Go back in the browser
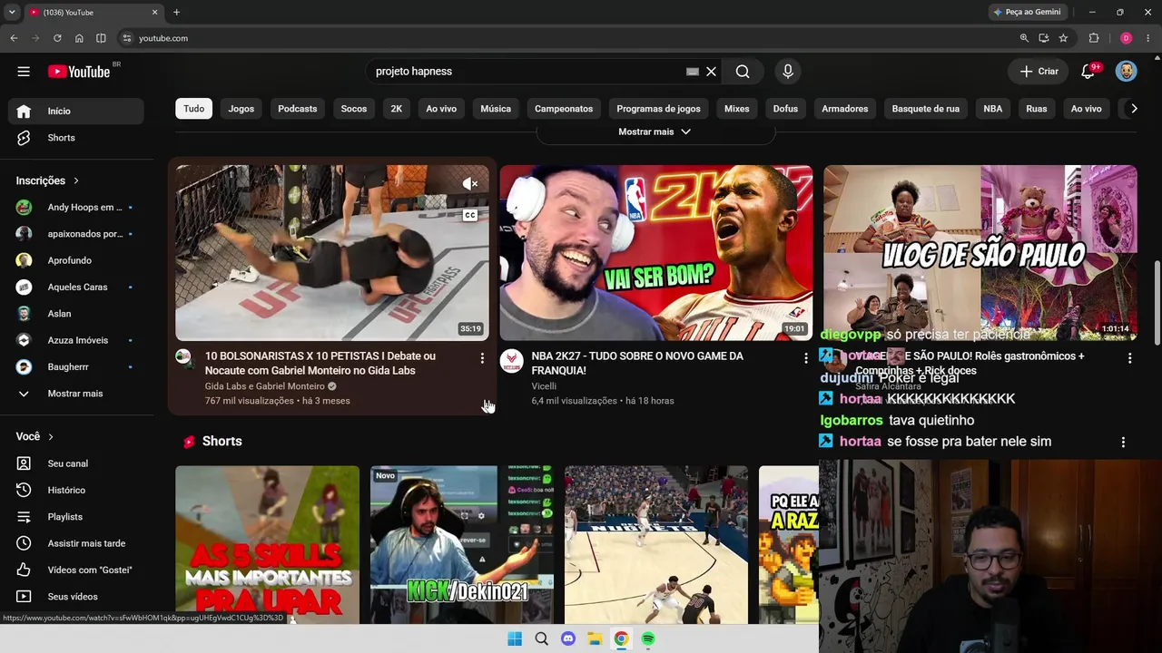 (14, 38)
